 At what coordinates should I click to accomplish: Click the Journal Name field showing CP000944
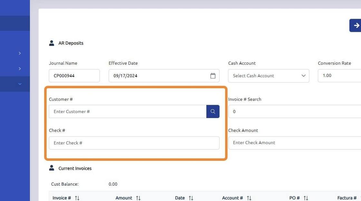point(74,76)
